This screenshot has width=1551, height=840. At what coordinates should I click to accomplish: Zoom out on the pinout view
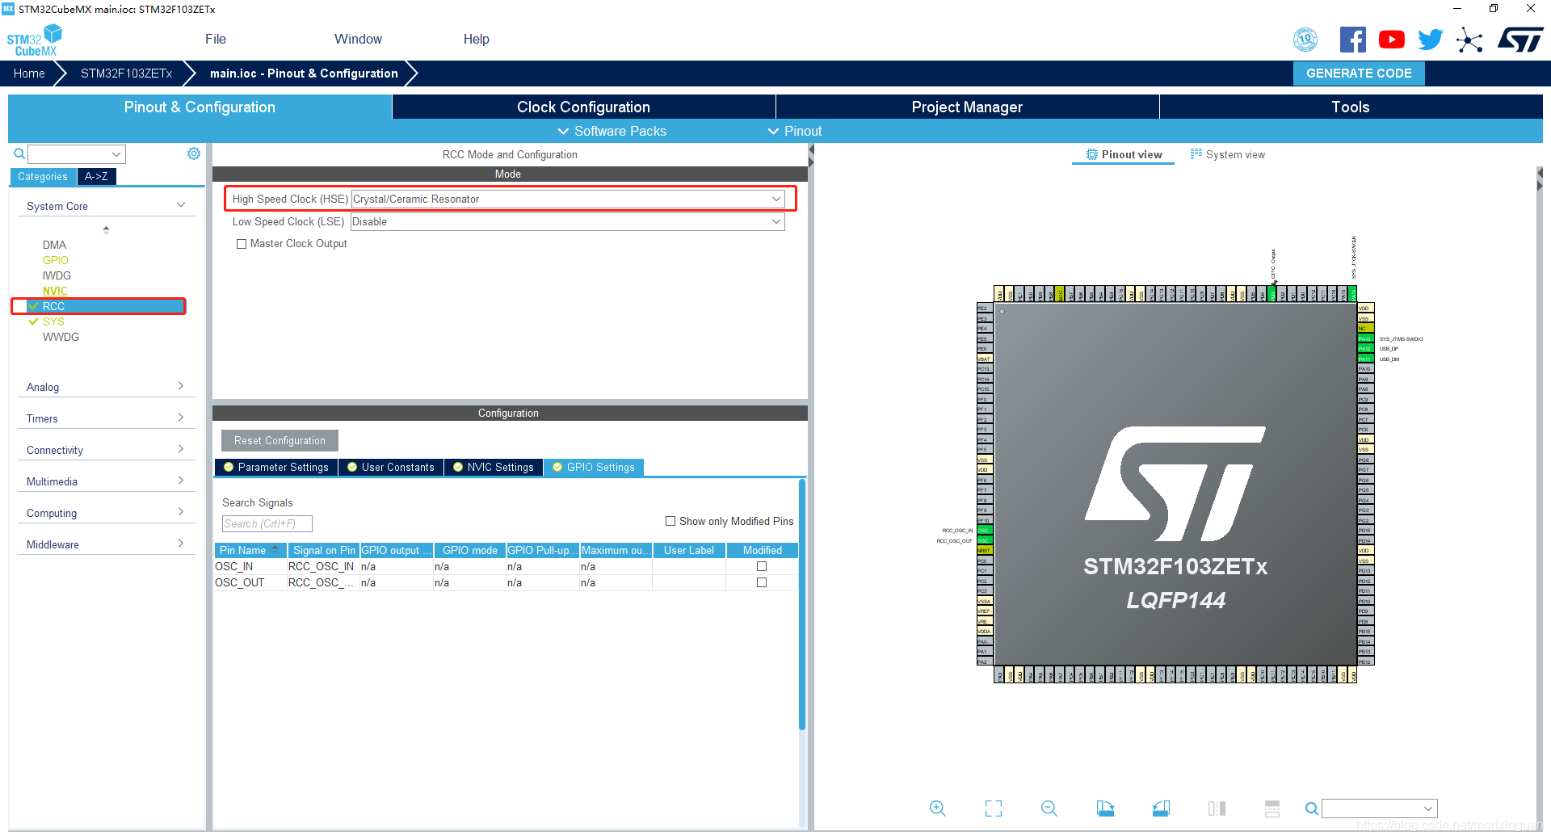coord(1048,808)
